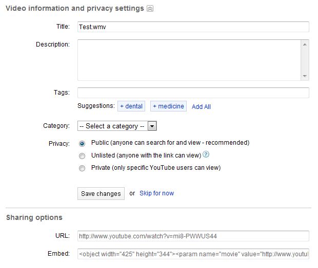The image size is (318, 268).
Task: Click the Skip for now link
Action: (156, 193)
